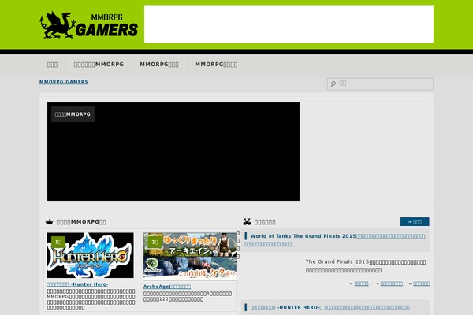Image resolution: width=473 pixels, height=315 pixels.
Task: Click the magnifier icon in search box
Action: [x=333, y=83]
